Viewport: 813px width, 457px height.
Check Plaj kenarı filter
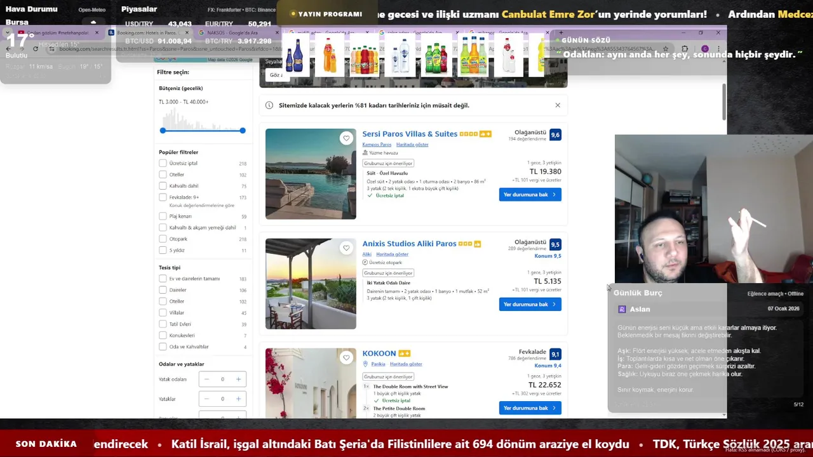163,216
